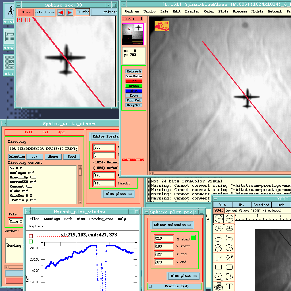
Task: Open the XFIG window menu button
Action: (215, 199)
